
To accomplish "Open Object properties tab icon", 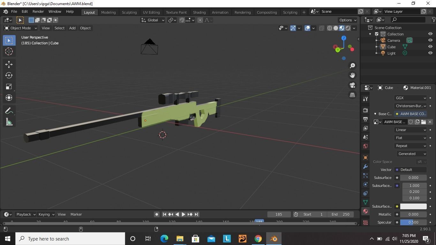I will point(365,158).
